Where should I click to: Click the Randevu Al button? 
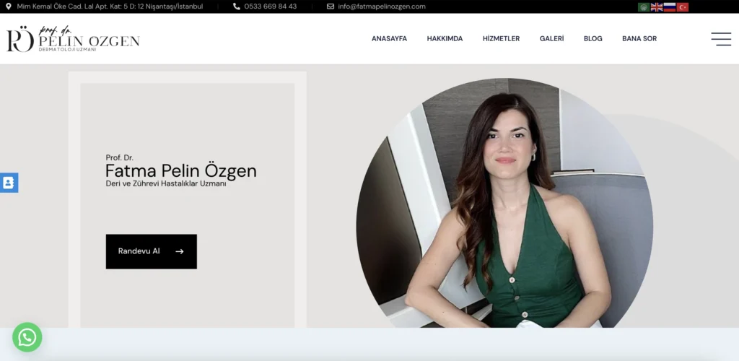[x=152, y=252]
